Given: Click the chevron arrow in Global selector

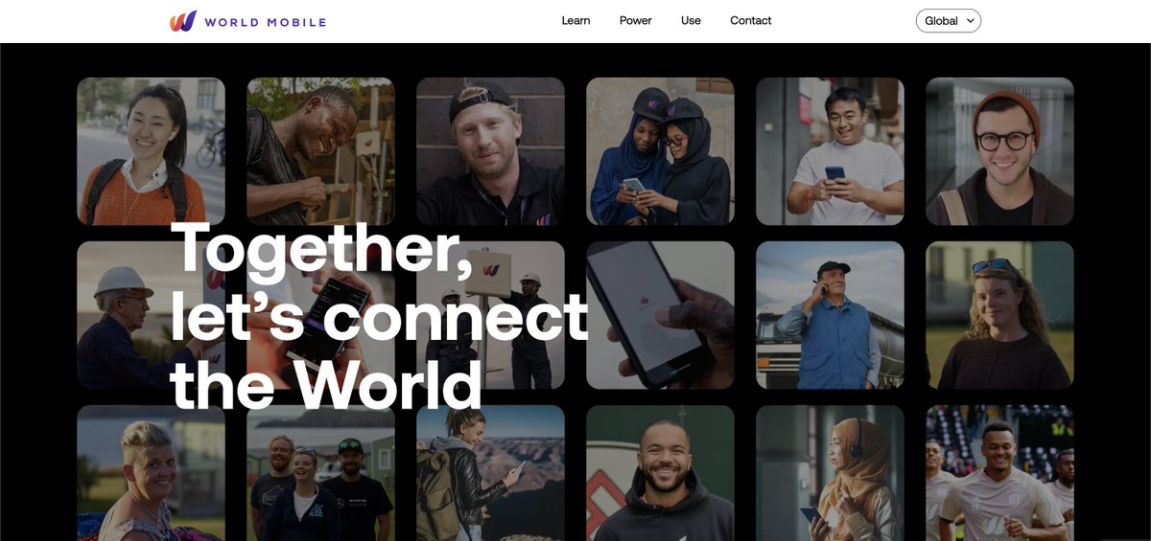Looking at the screenshot, I should point(971,20).
